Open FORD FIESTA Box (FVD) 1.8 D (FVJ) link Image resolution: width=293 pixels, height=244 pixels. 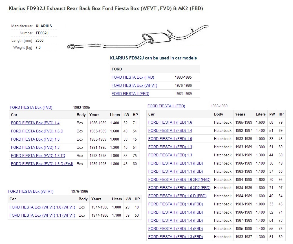tap(42, 164)
